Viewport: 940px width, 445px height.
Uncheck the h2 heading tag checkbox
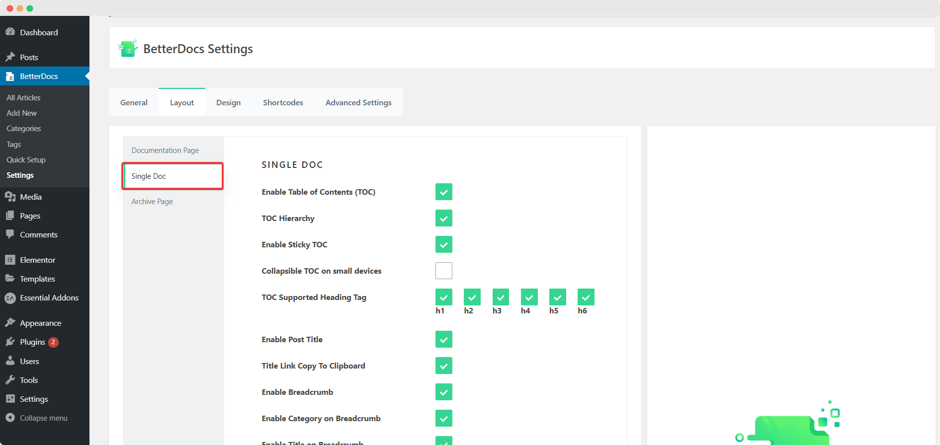tap(472, 297)
